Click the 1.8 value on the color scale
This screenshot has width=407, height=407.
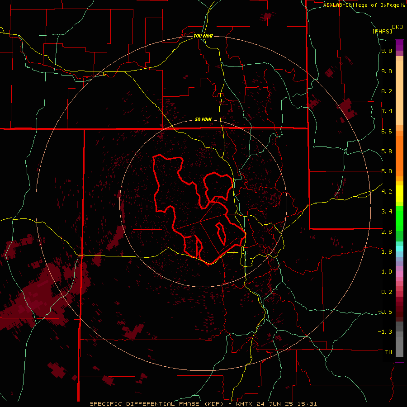pos(387,252)
